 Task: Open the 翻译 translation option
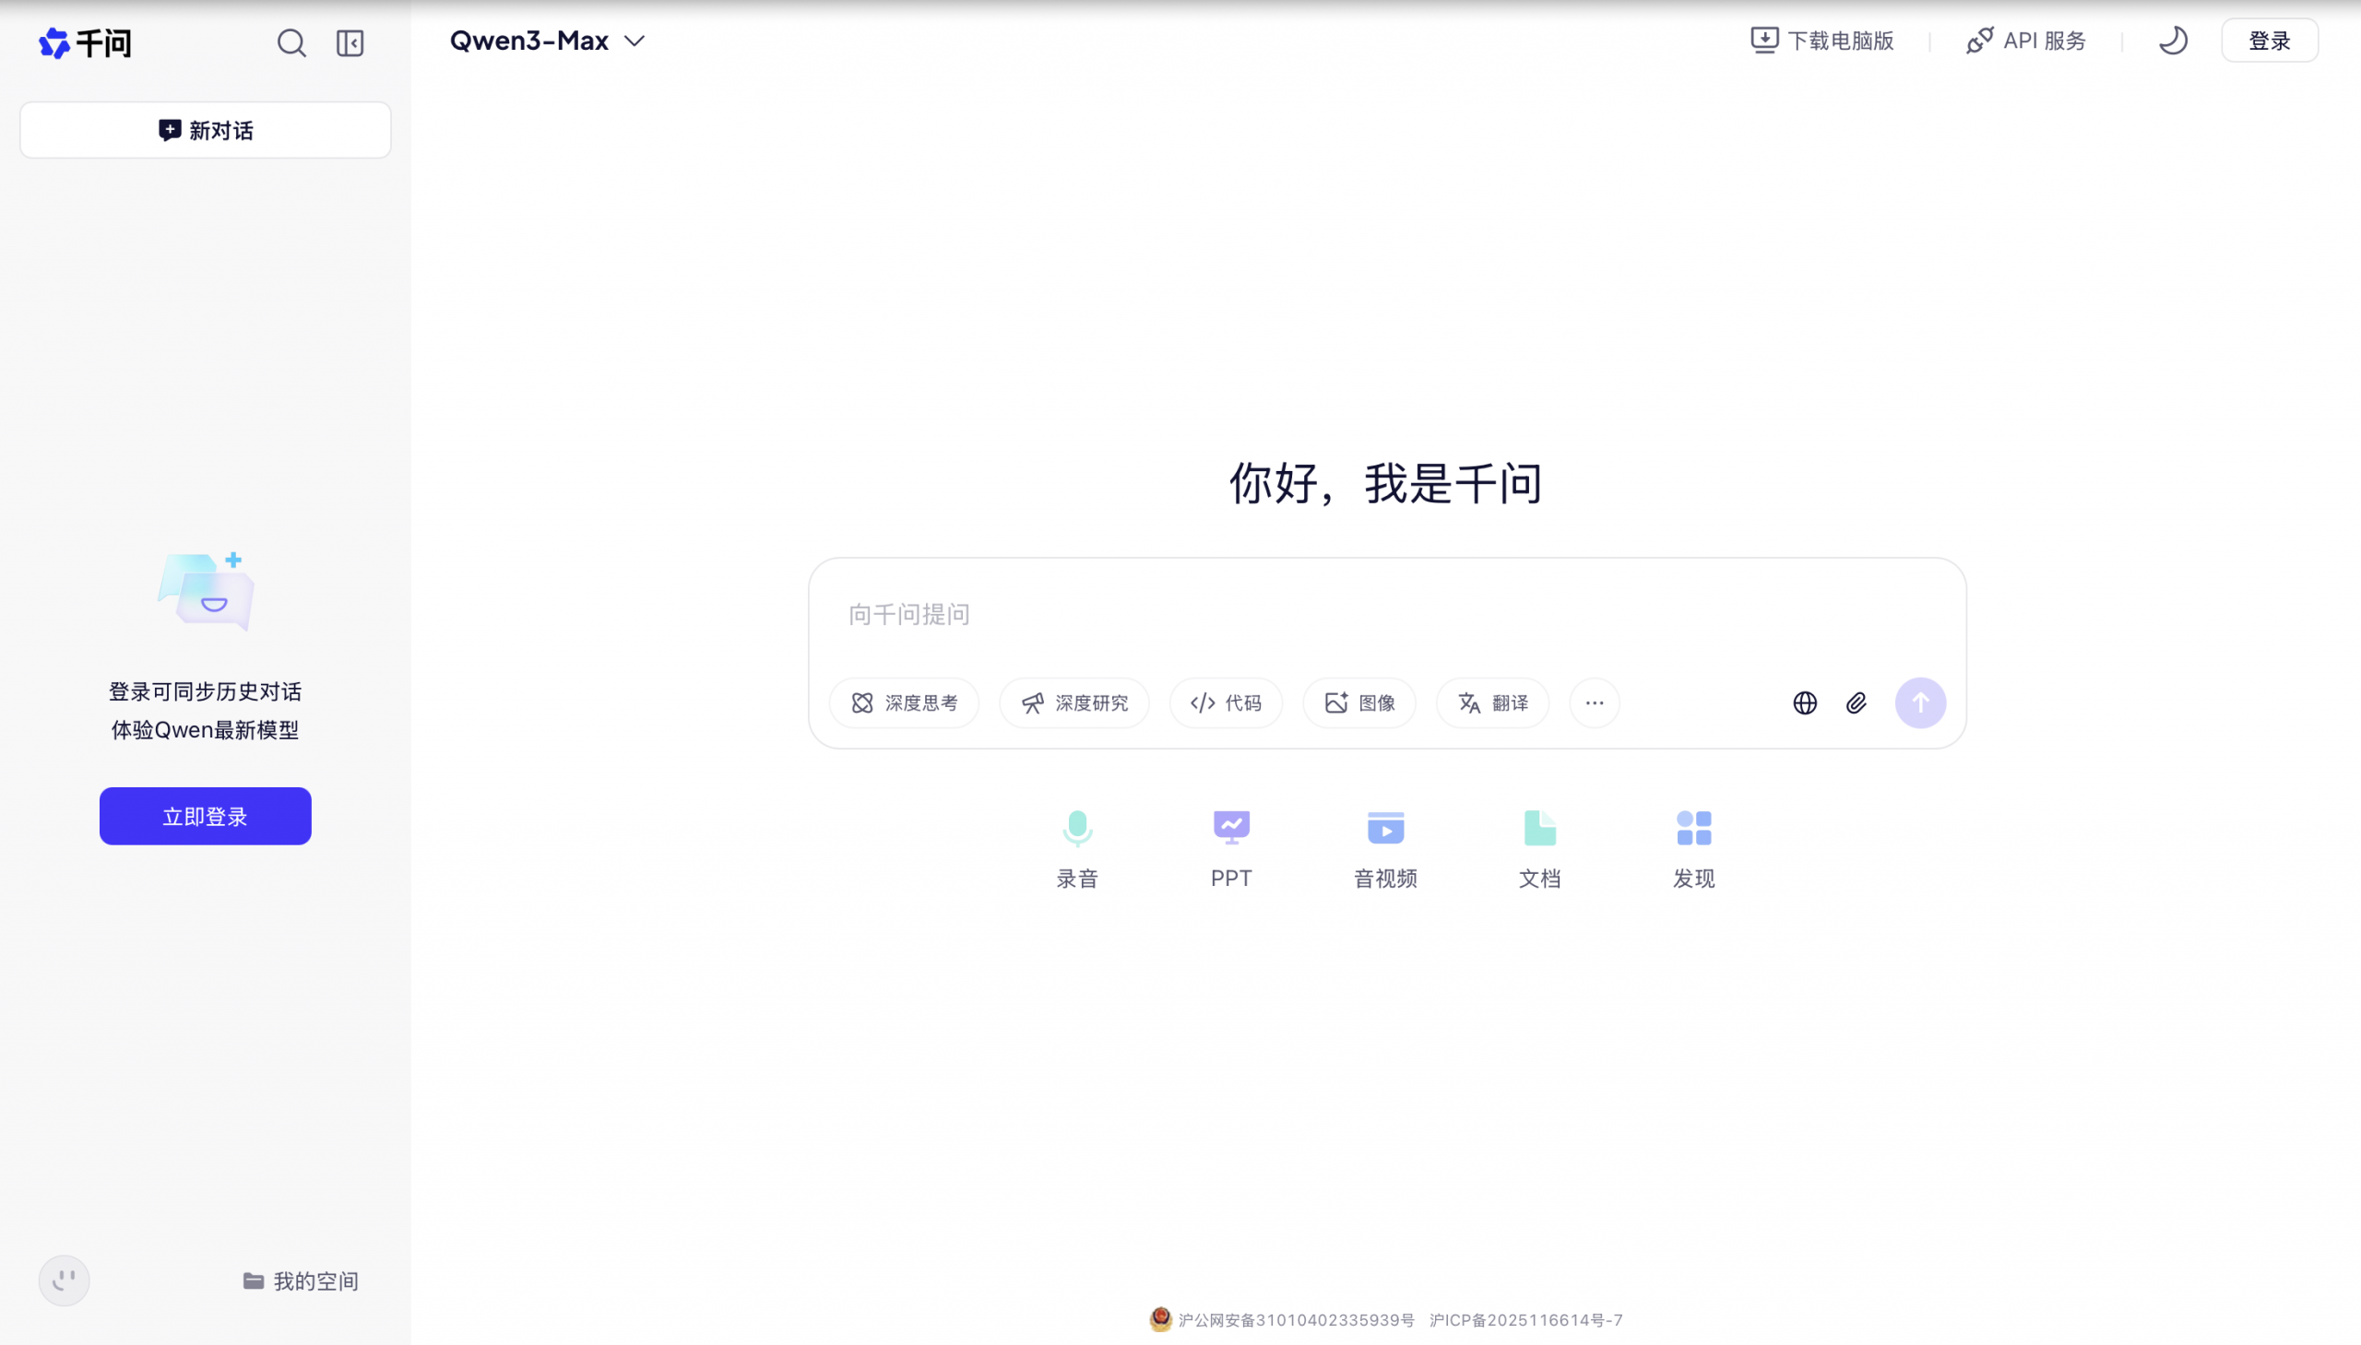(x=1490, y=702)
